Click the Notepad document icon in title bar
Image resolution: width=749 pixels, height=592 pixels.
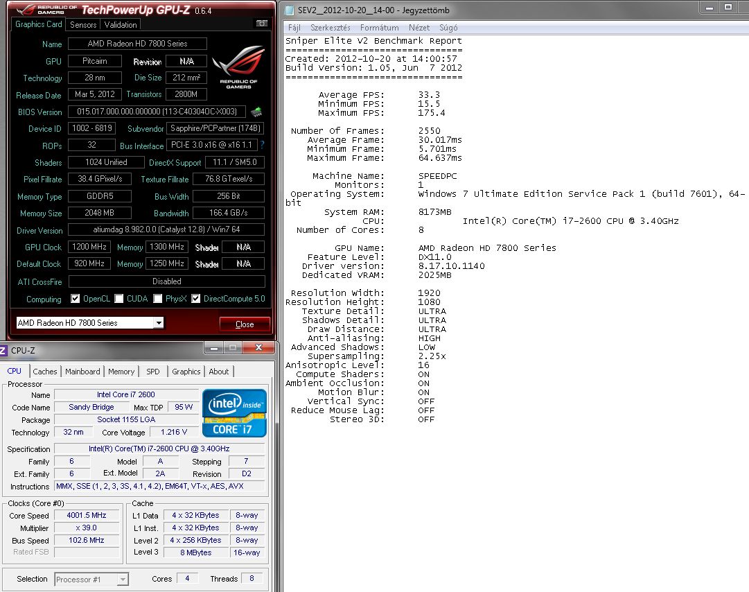290,10
